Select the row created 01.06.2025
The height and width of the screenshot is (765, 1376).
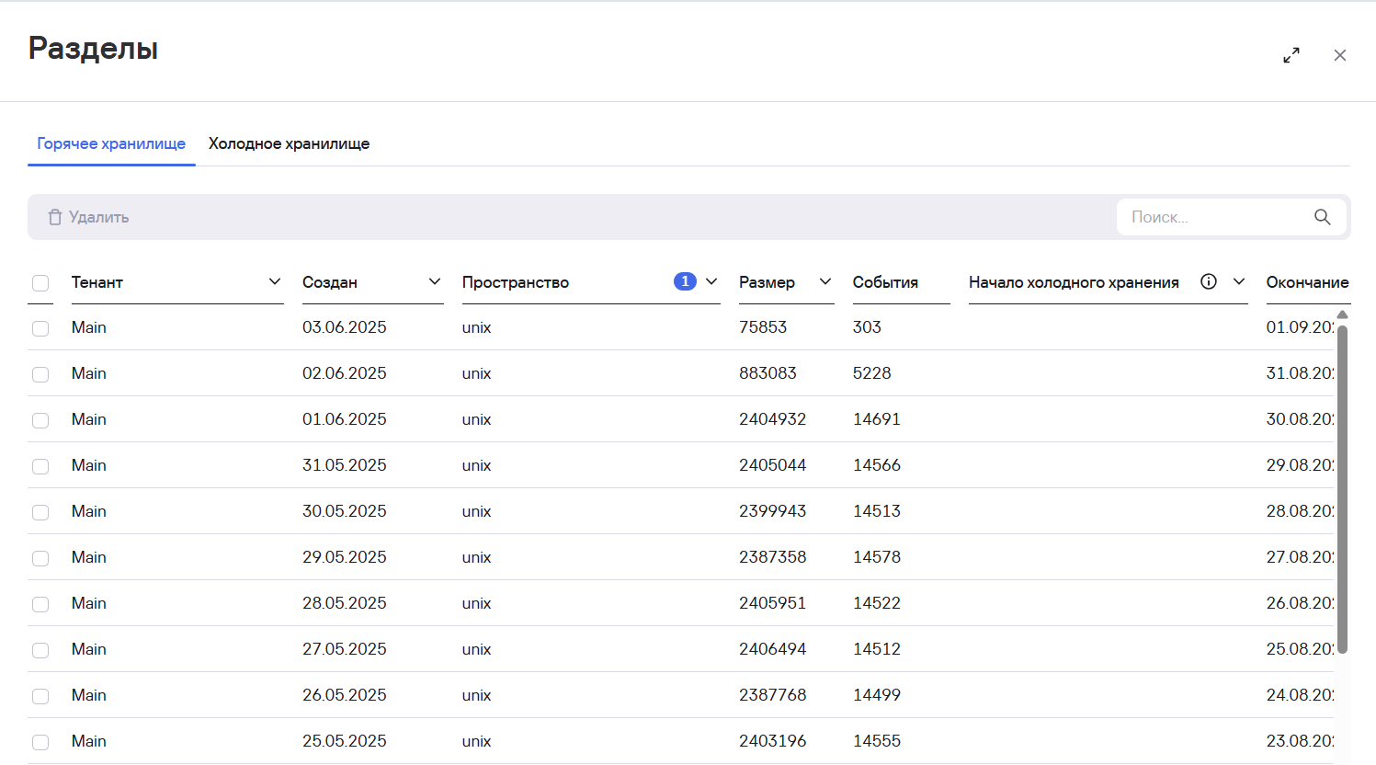40,420
